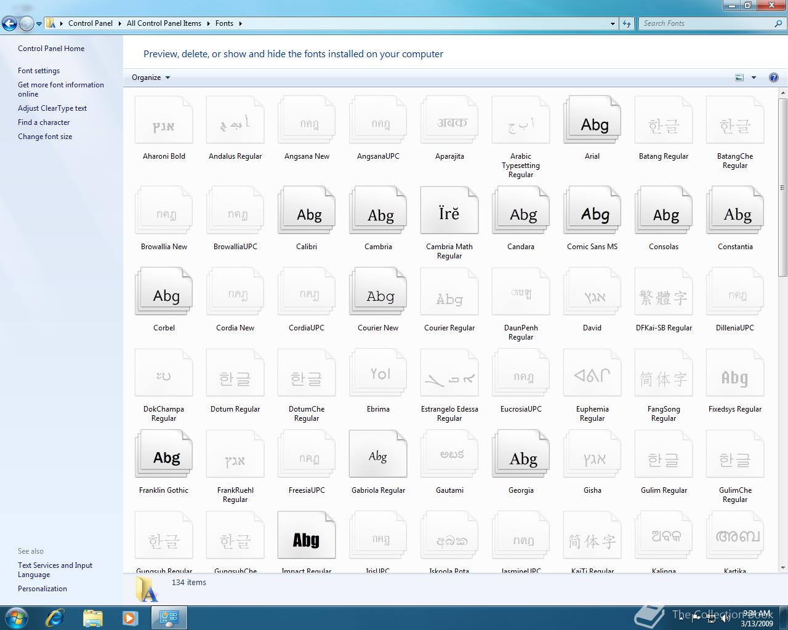The image size is (788, 630).
Task: Open the Find a character link
Action: 44,122
